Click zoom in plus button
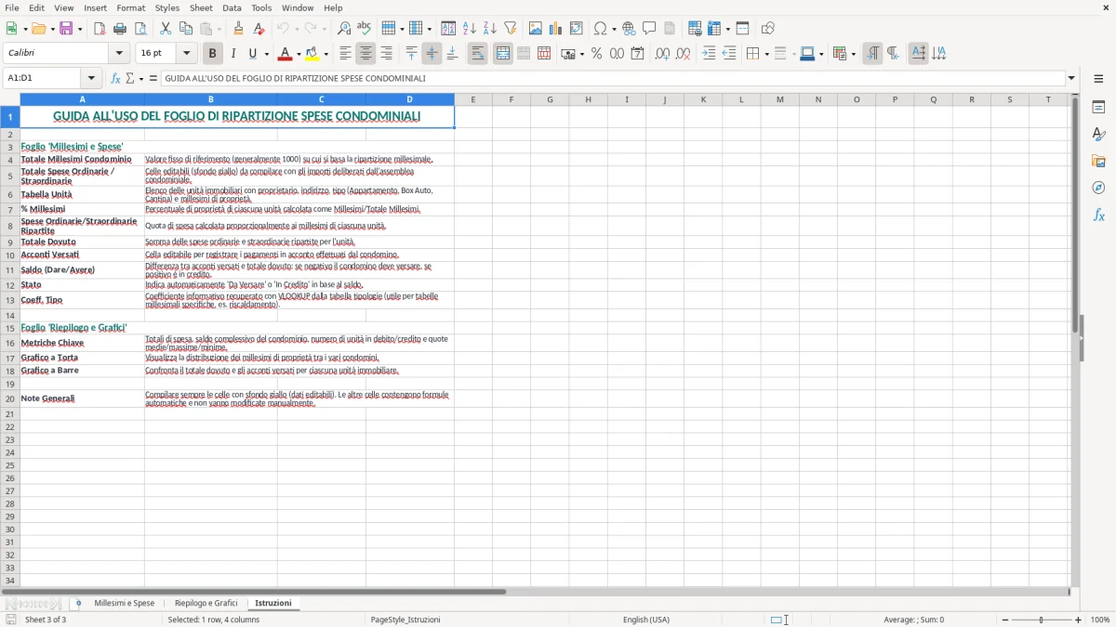 (1078, 620)
